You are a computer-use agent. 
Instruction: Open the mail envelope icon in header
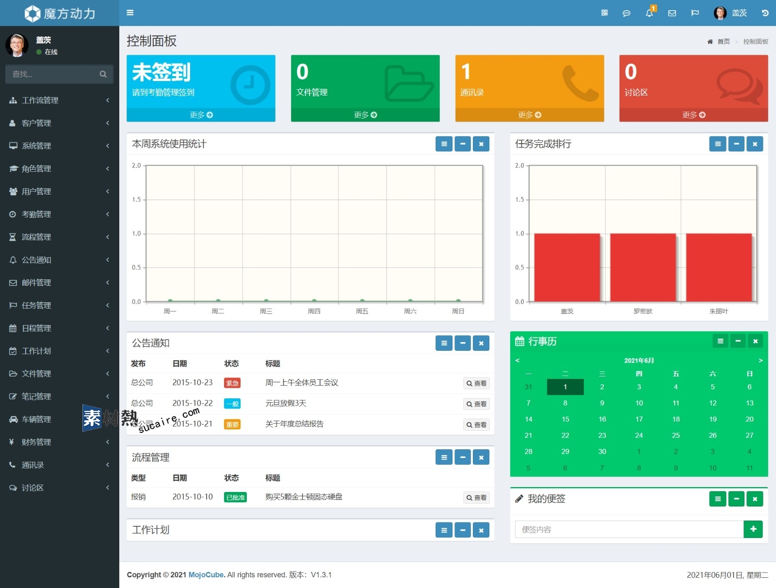pos(672,13)
